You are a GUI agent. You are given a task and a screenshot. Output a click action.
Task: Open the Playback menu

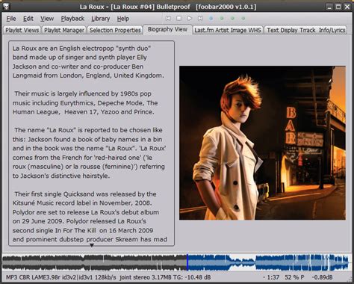coord(72,19)
